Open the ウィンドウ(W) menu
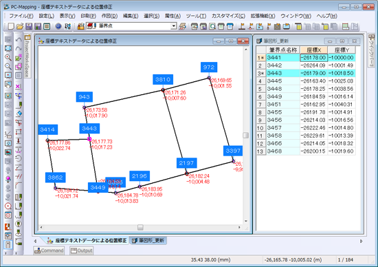Screen dimensions: 378x267 click(296, 16)
